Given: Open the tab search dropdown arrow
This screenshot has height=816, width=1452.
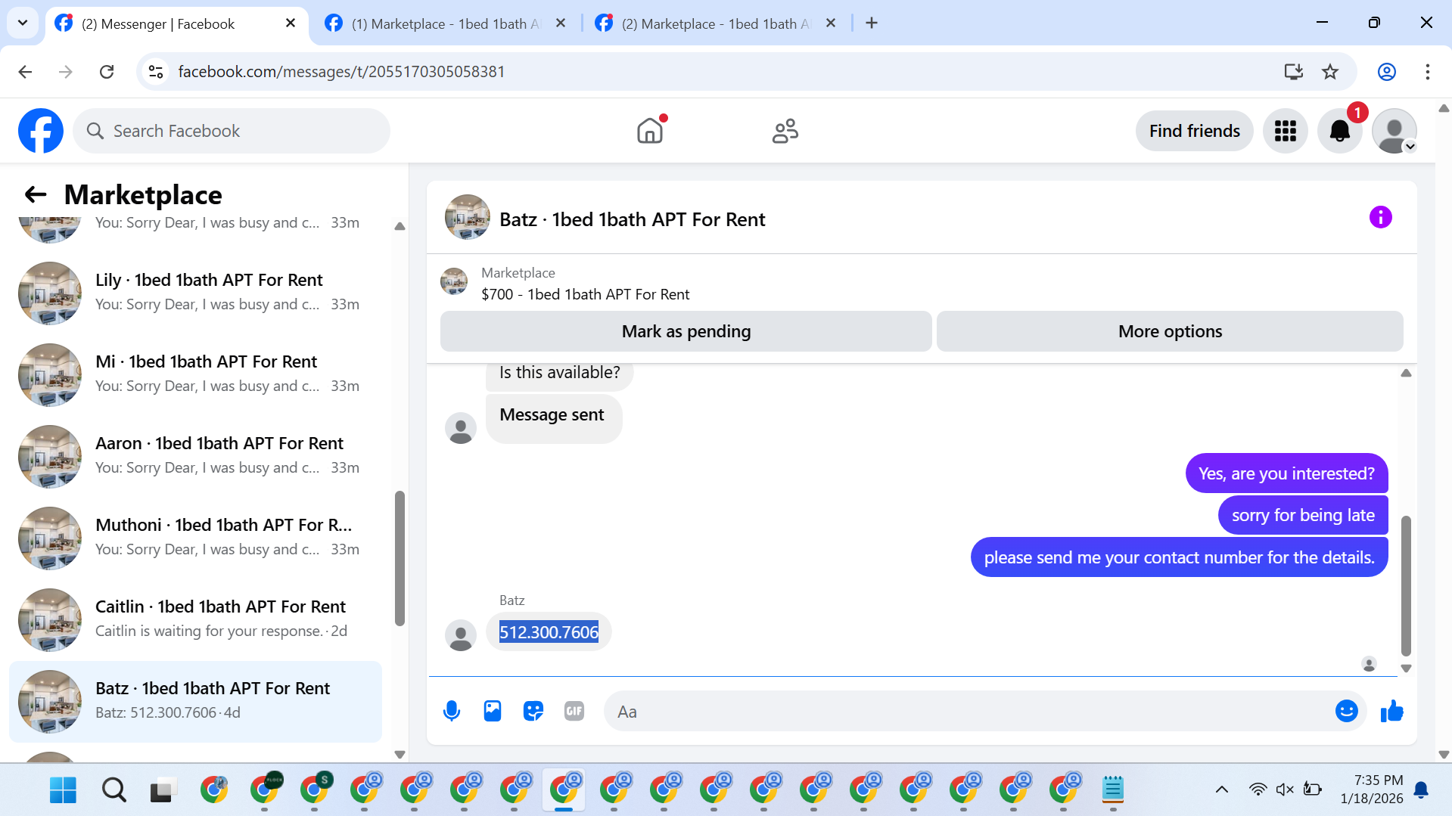Looking at the screenshot, I should coord(23,23).
